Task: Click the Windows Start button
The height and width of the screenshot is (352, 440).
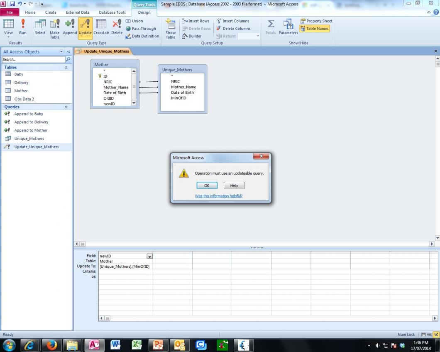Action: pyautogui.click(x=9, y=345)
